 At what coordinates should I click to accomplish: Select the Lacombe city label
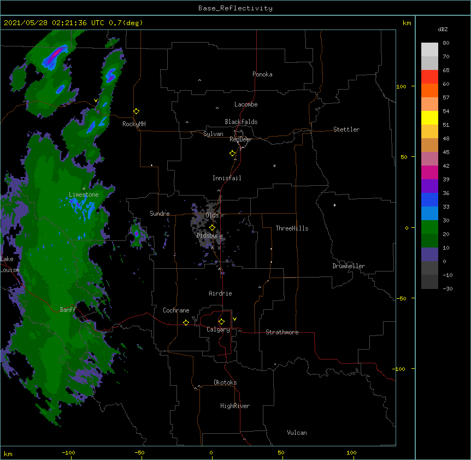pyautogui.click(x=246, y=104)
